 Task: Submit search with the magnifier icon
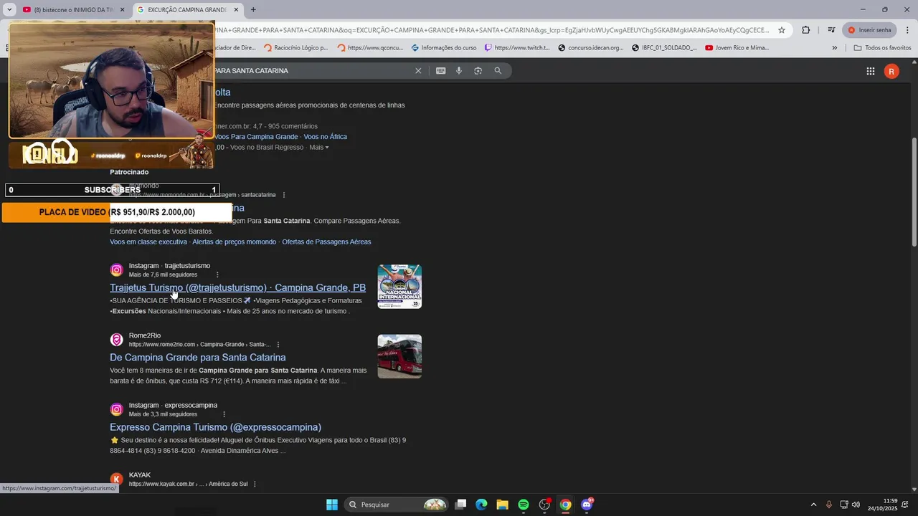click(x=498, y=71)
